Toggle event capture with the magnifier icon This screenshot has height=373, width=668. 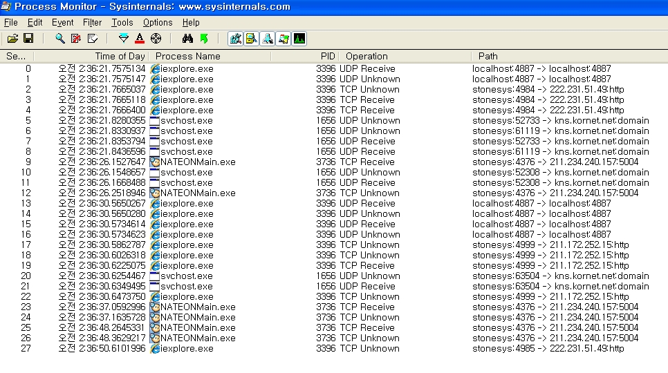click(x=60, y=39)
